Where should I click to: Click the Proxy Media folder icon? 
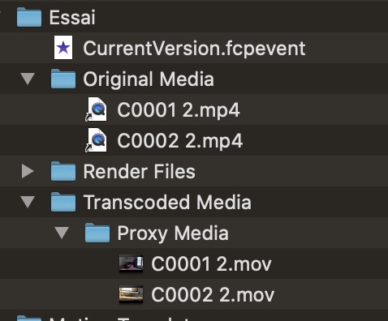(x=97, y=233)
